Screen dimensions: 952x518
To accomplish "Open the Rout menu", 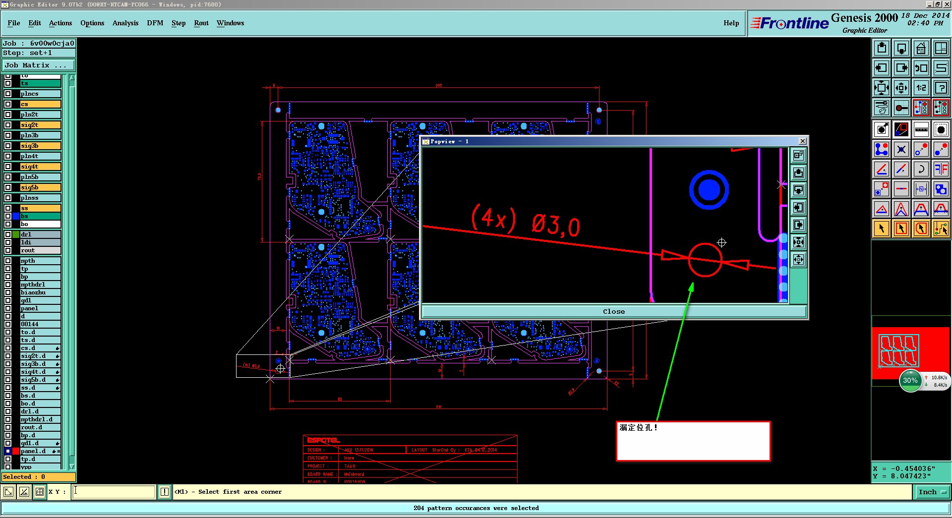I will [201, 23].
